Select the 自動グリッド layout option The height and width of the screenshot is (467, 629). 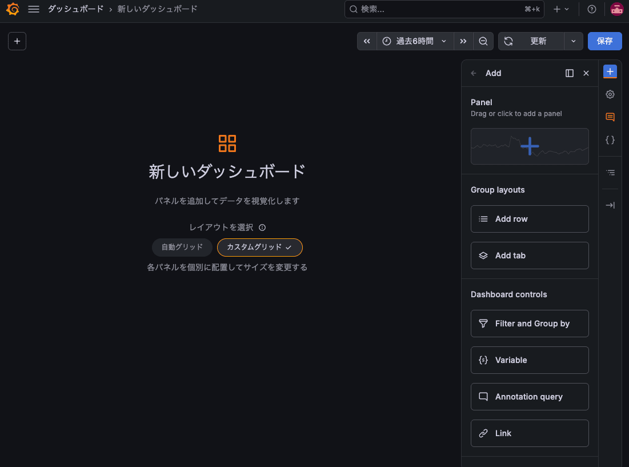(x=182, y=247)
